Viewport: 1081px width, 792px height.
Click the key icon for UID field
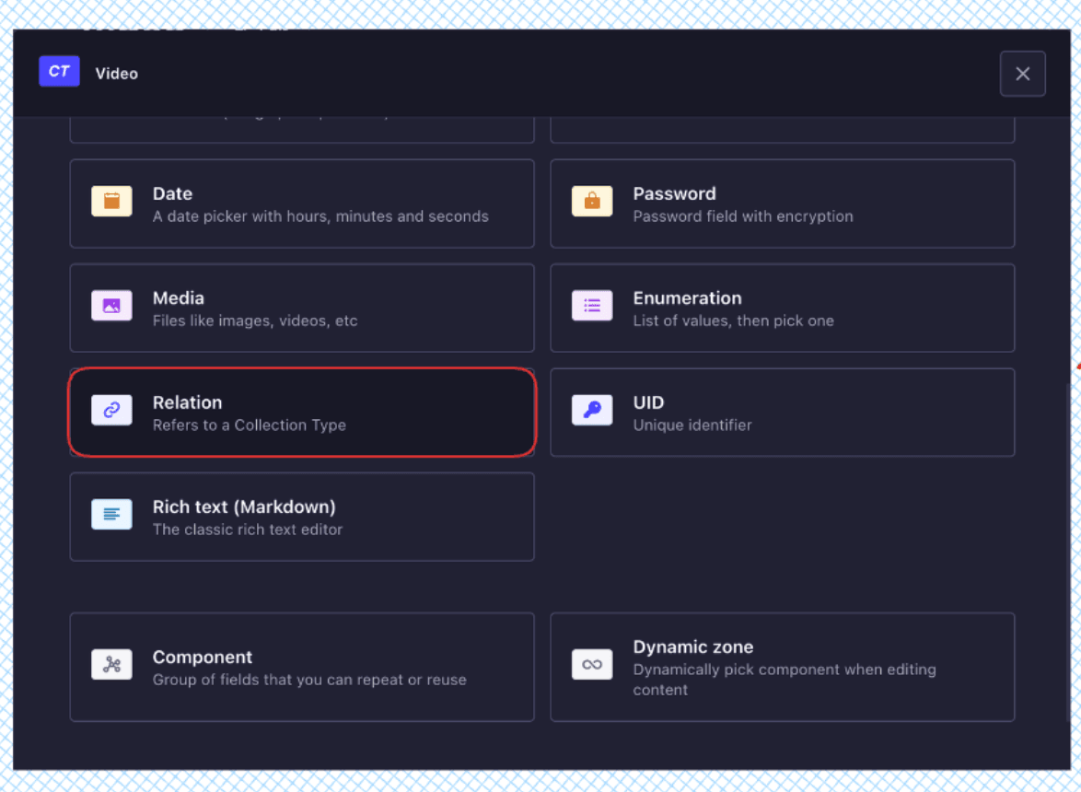click(592, 410)
